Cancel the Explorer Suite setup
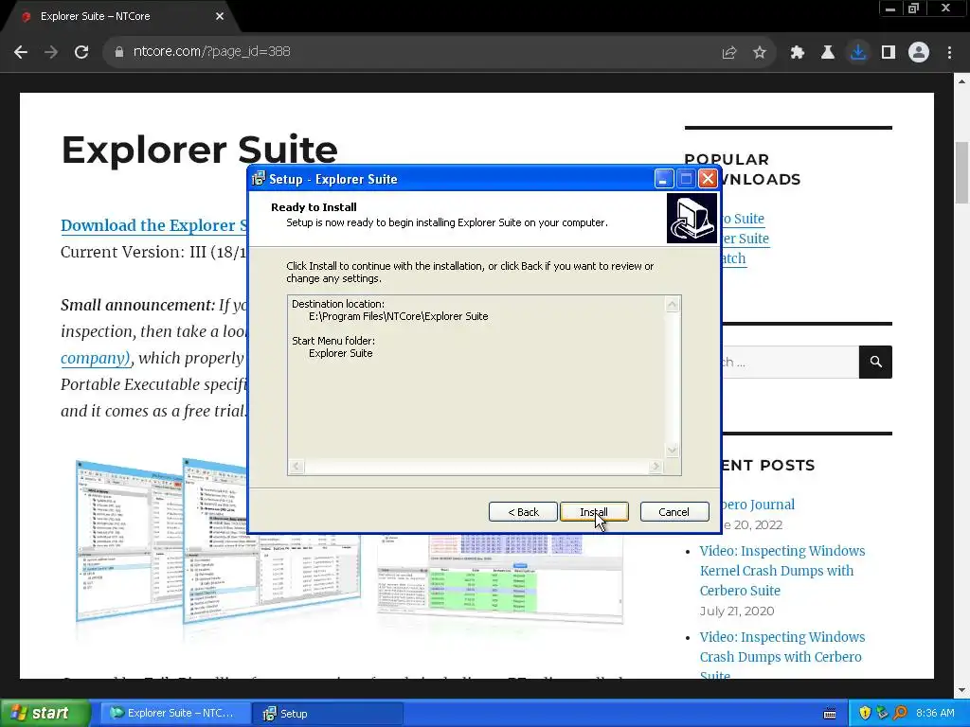Screen dimensions: 970x727 point(674,512)
